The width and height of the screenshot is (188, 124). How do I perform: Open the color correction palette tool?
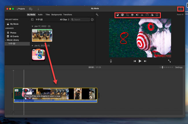[x=122, y=15]
